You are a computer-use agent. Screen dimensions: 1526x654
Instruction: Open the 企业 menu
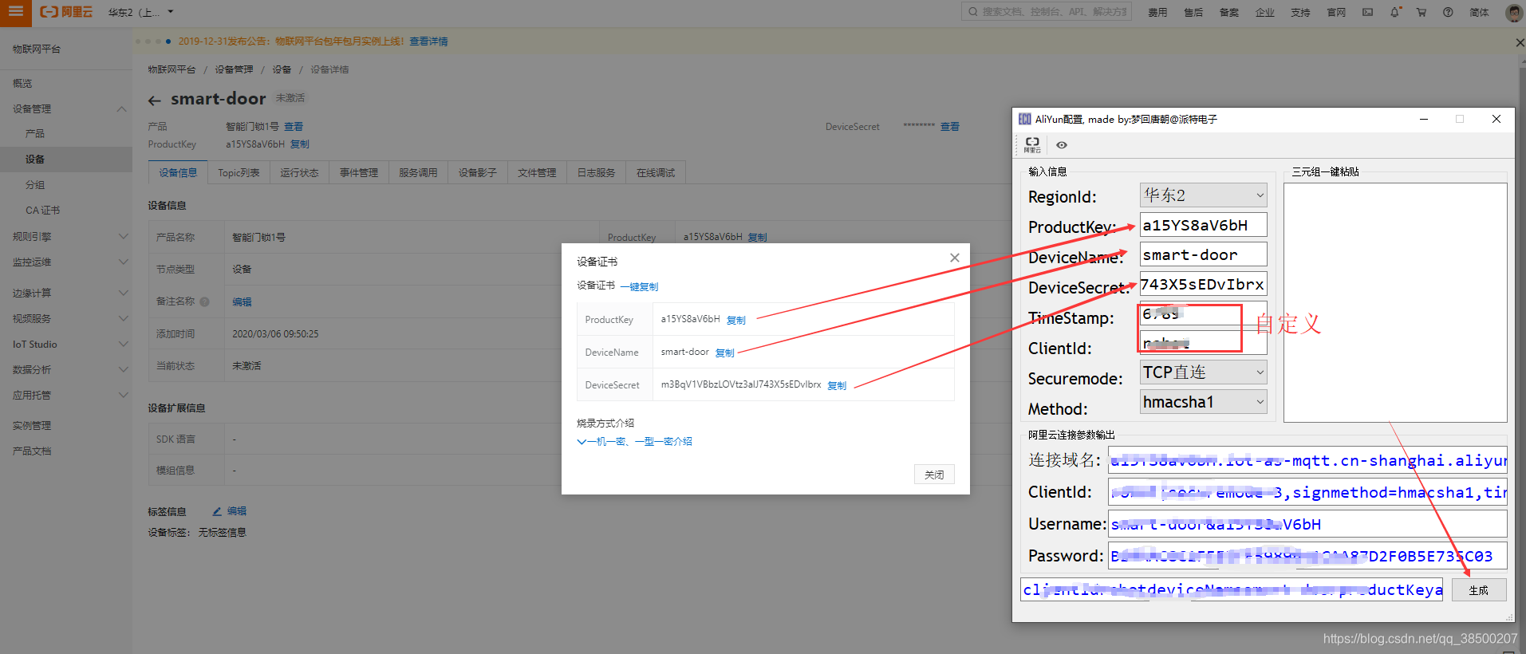click(x=1265, y=12)
